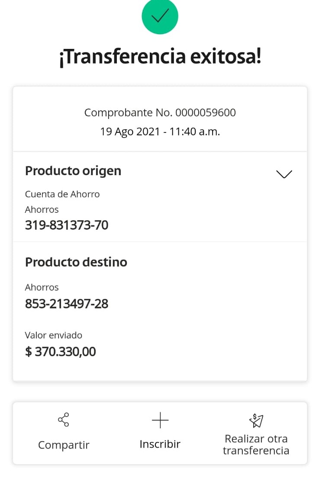Viewport: 319px width, 484px height.
Task: Tap the Cuenta de Ahorro label
Action: [x=62, y=194]
